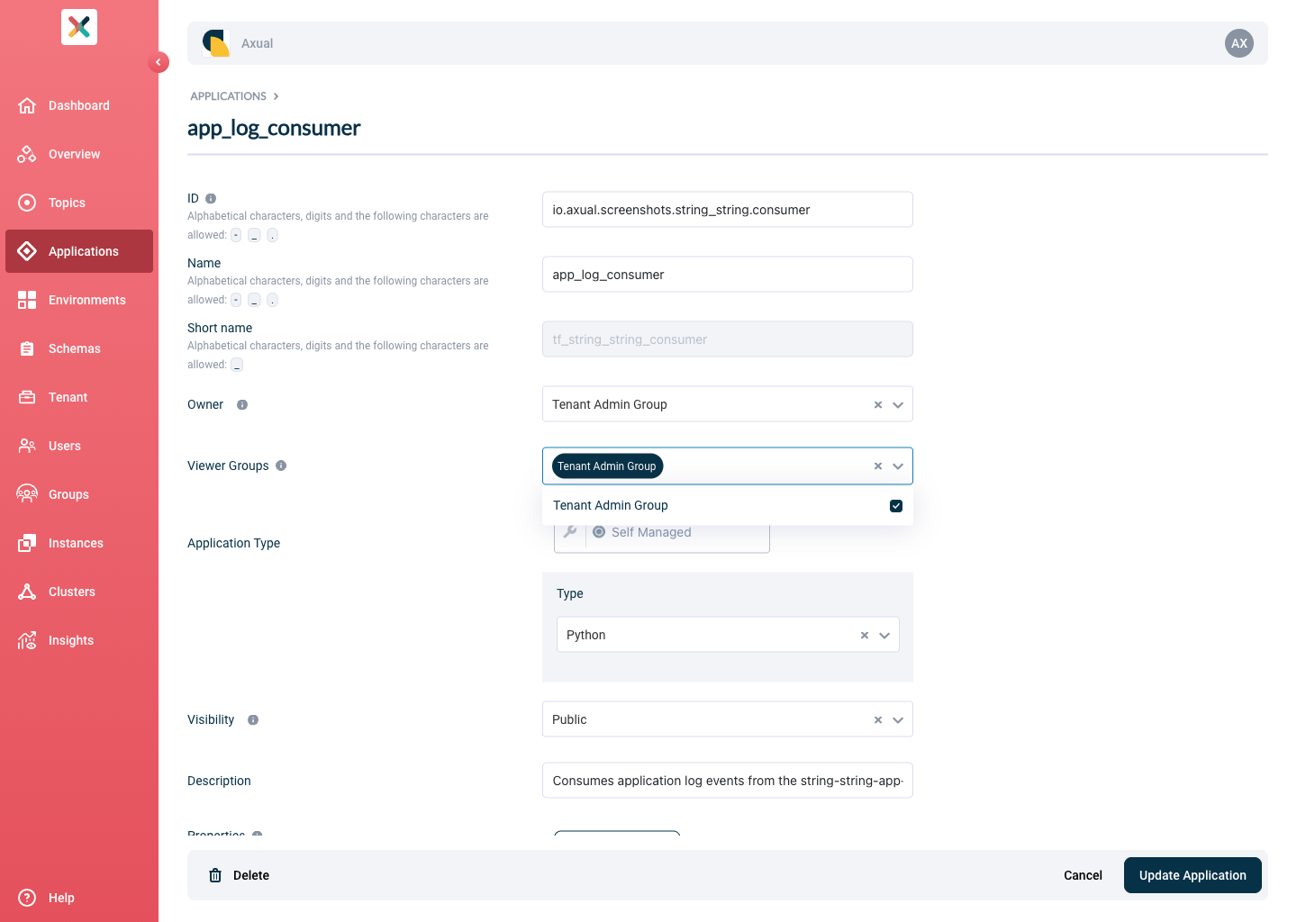Click the Applications sidebar item

click(79, 251)
